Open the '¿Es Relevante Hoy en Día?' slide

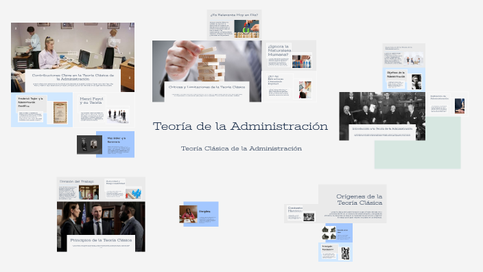(x=234, y=25)
